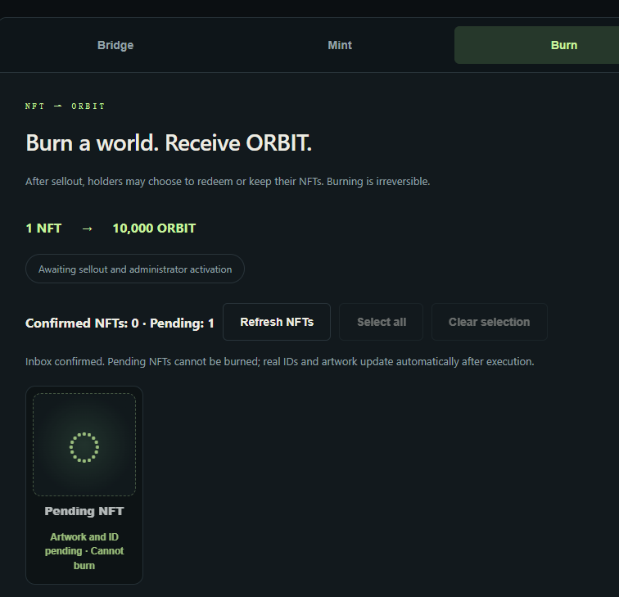Click the loading spinner in the NFT card
Screen dimensions: 619x597
[84, 447]
